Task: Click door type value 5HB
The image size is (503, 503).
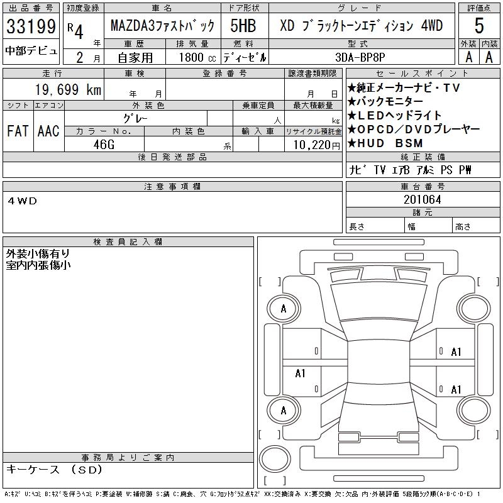Action: tap(243, 26)
